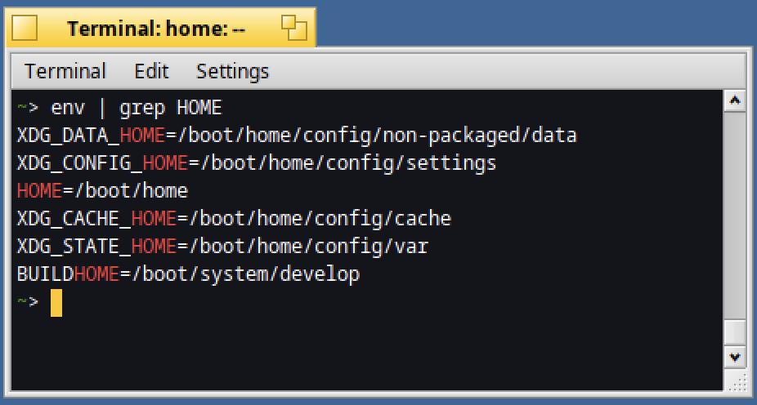Click the zoom button on the title tab
Screen dimensions: 757x405
[294, 28]
